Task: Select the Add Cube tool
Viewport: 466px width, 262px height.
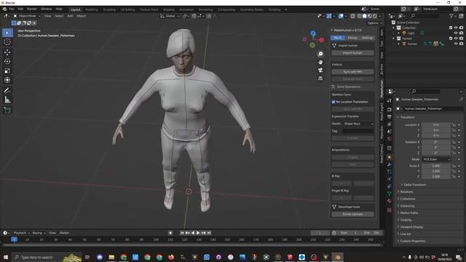Action: [x=7, y=111]
